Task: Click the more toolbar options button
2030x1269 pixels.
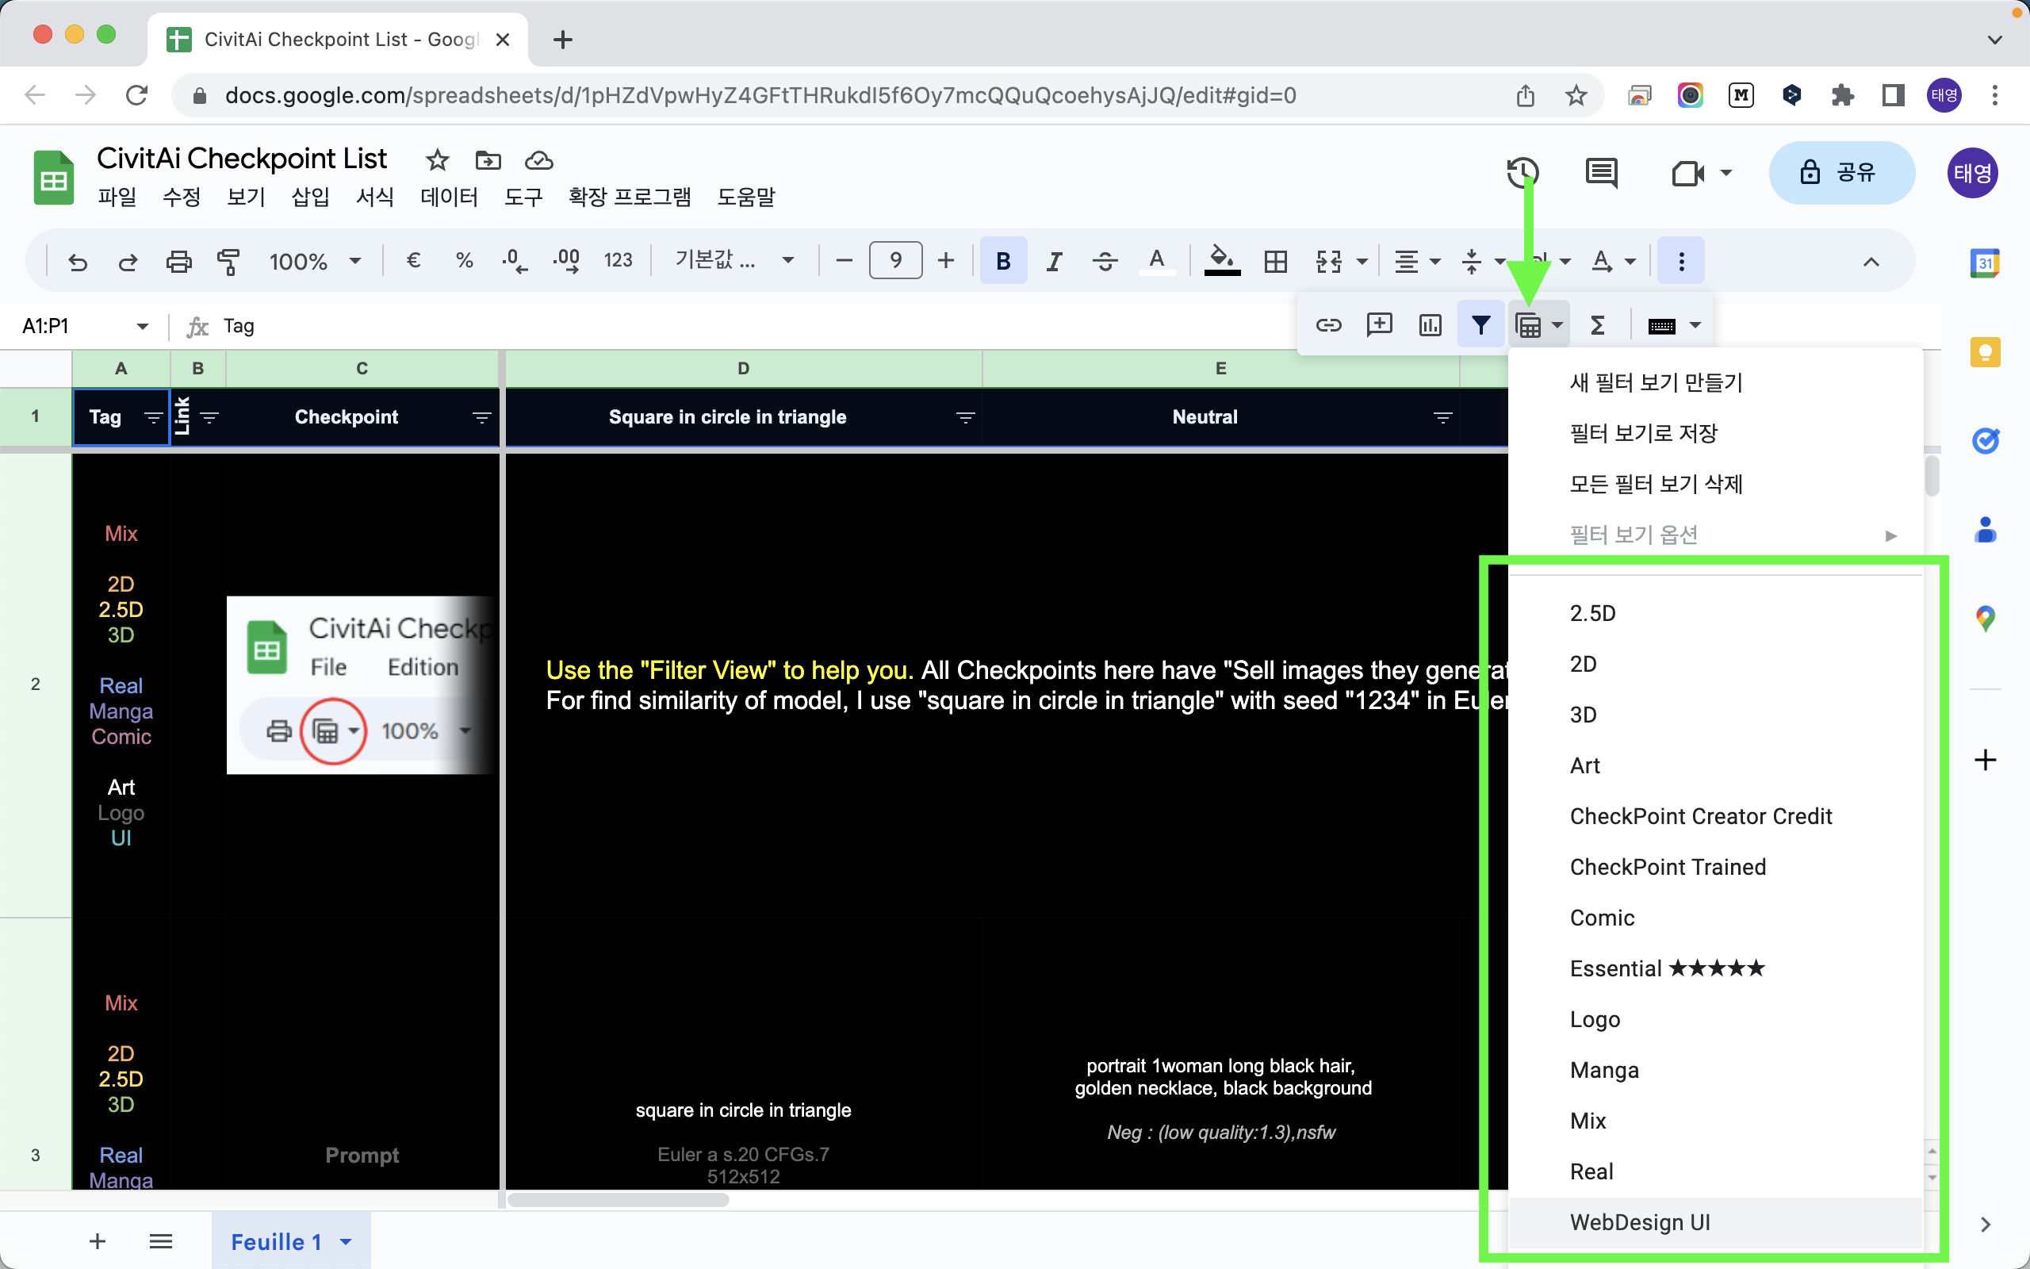Action: click(1681, 261)
